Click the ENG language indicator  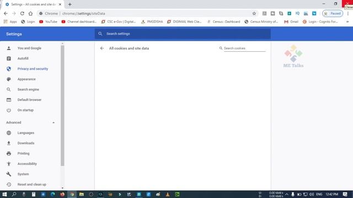[319, 194]
